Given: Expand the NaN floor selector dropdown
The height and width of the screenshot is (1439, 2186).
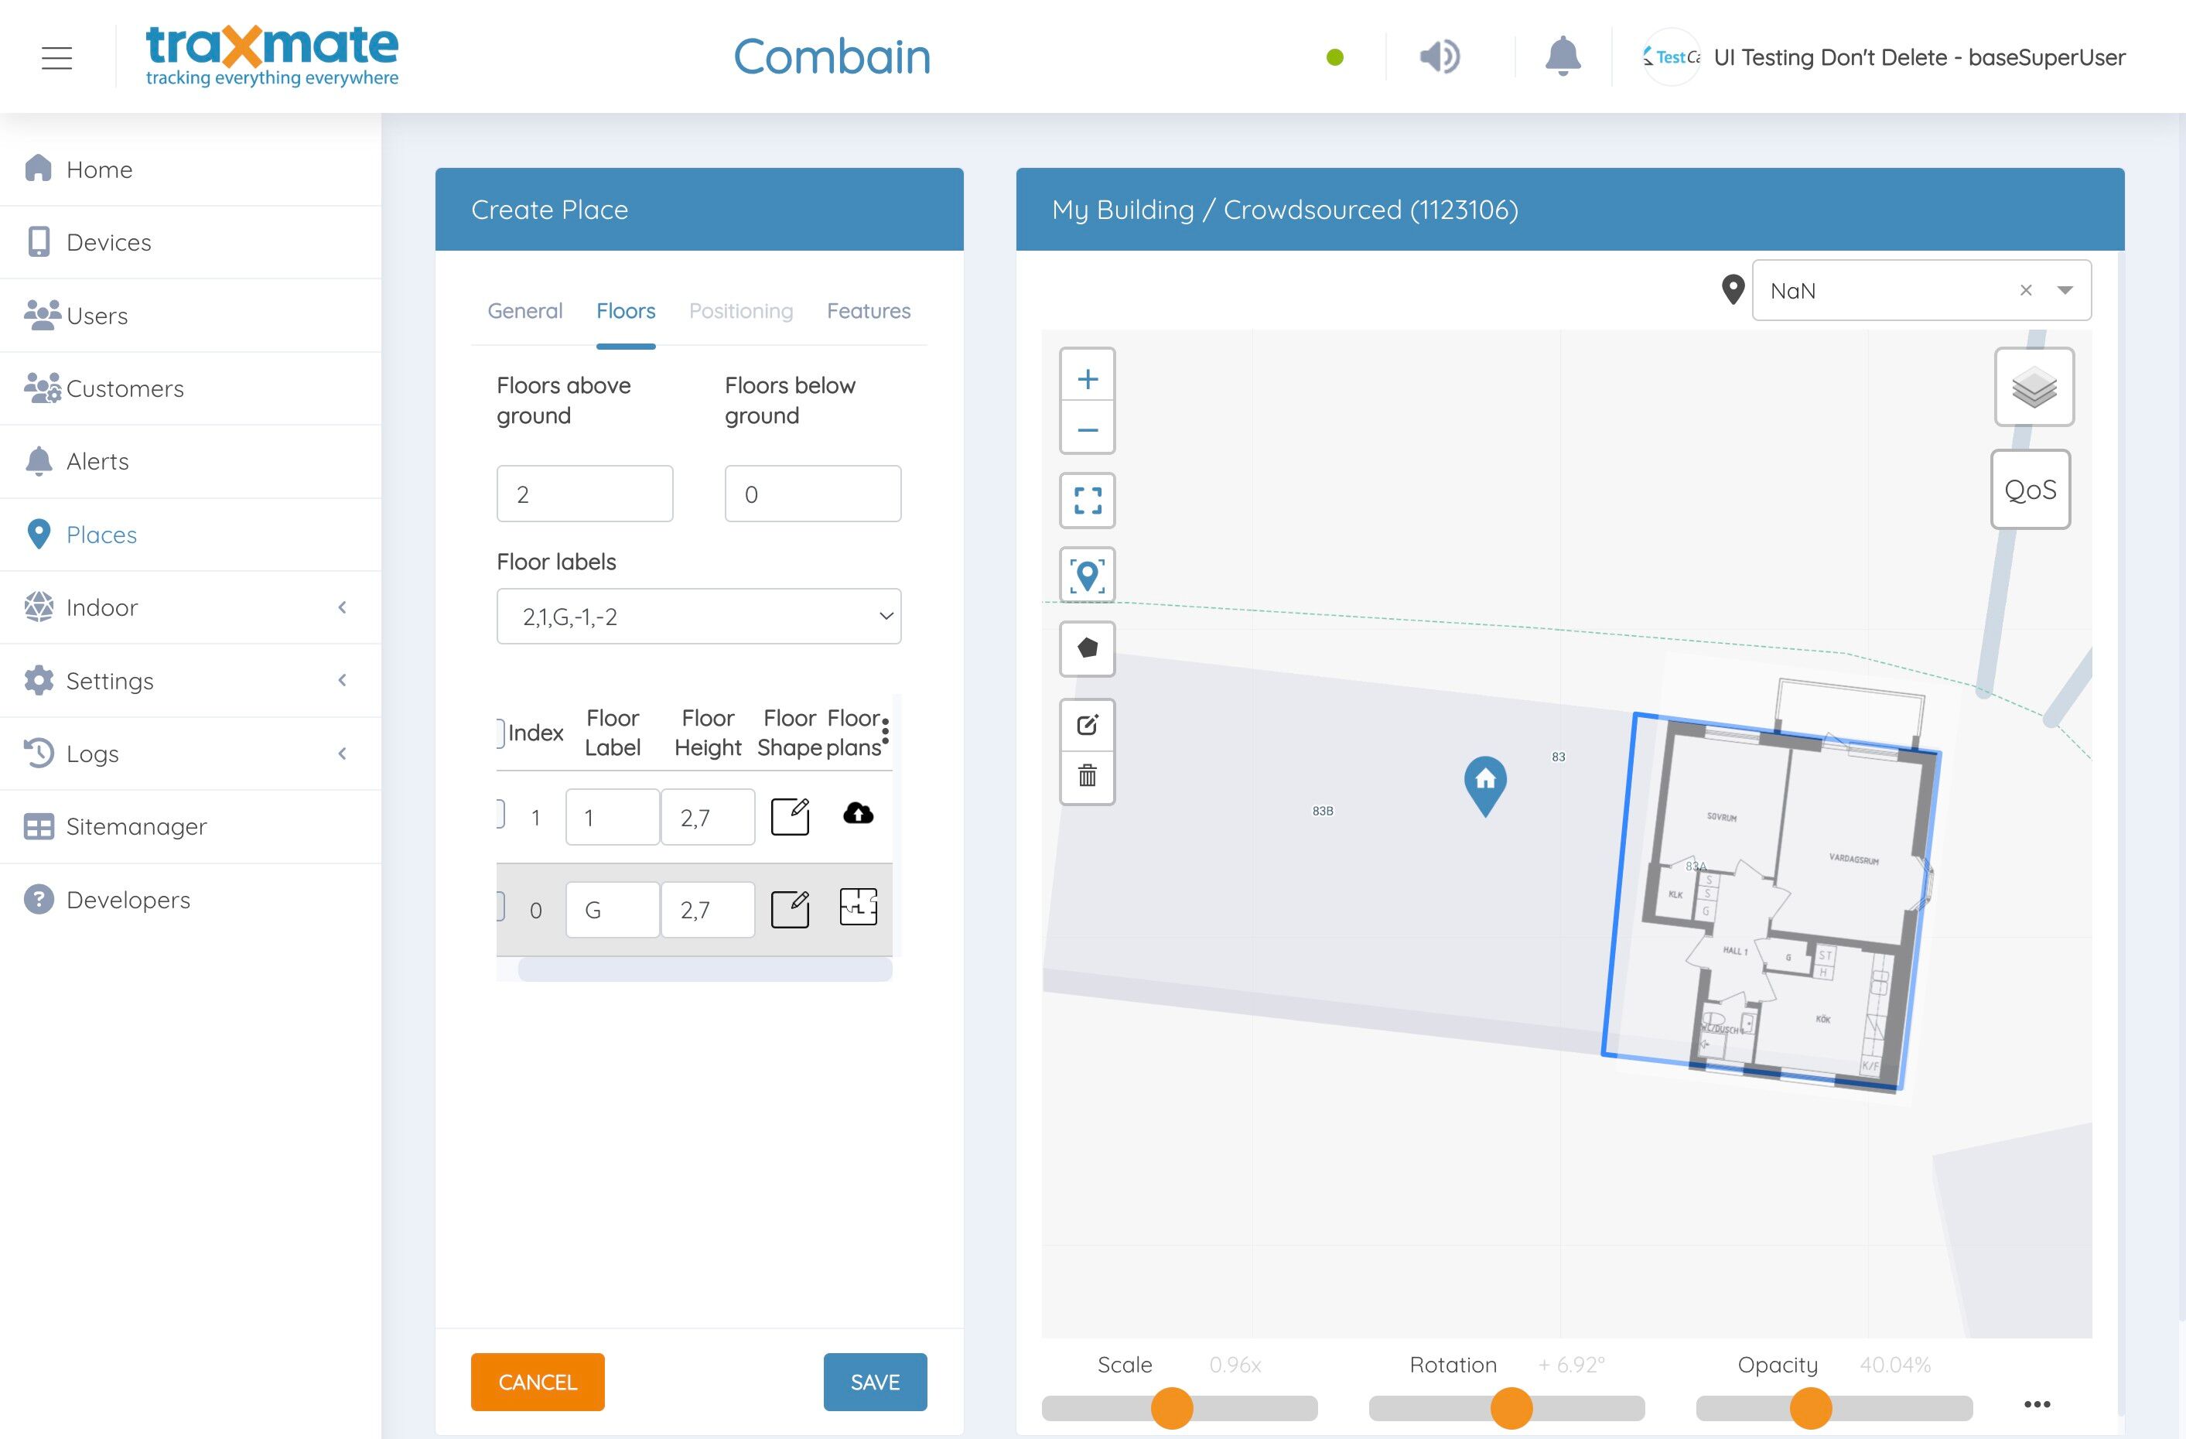Looking at the screenshot, I should [2065, 290].
